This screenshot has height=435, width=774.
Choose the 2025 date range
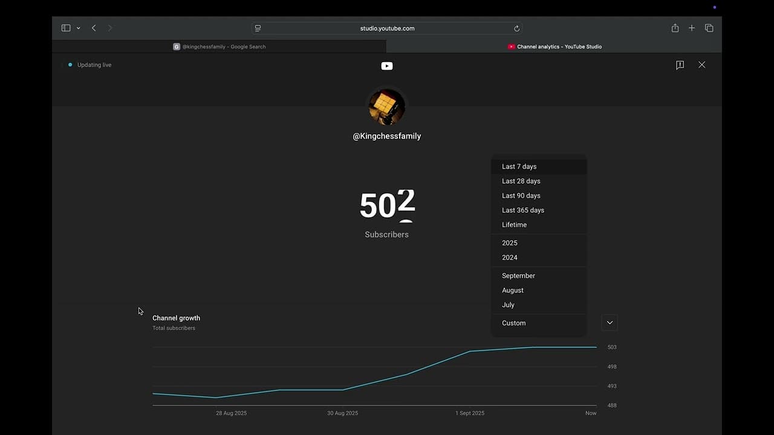tap(539, 243)
